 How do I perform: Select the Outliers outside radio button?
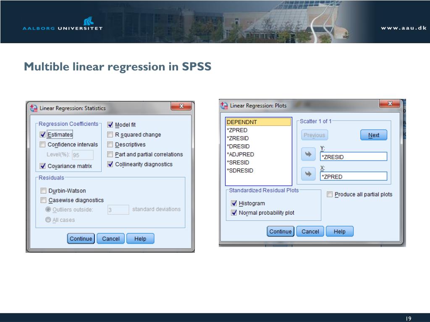[x=48, y=210]
